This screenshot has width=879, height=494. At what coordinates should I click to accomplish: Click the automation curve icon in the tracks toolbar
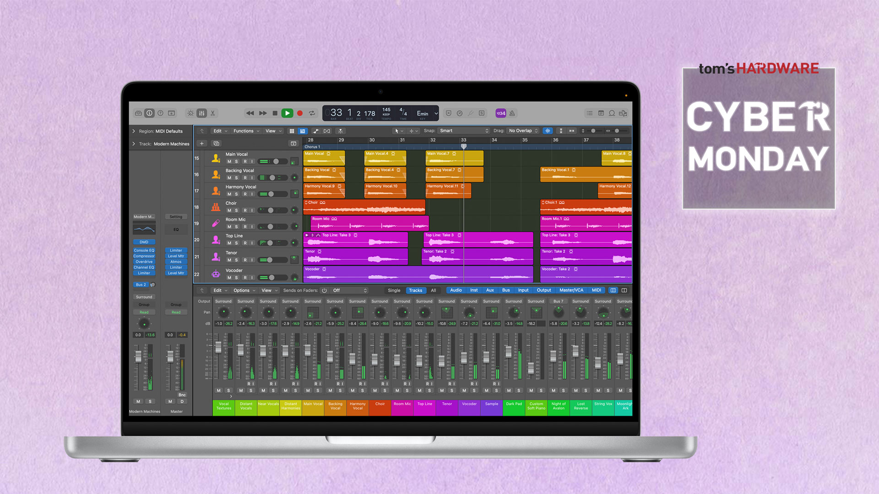point(316,131)
